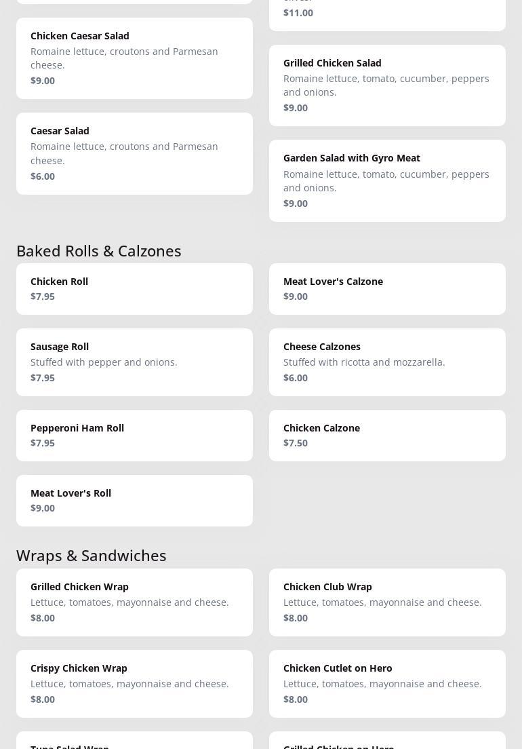Select Meat Lover's Calzone

(387, 289)
